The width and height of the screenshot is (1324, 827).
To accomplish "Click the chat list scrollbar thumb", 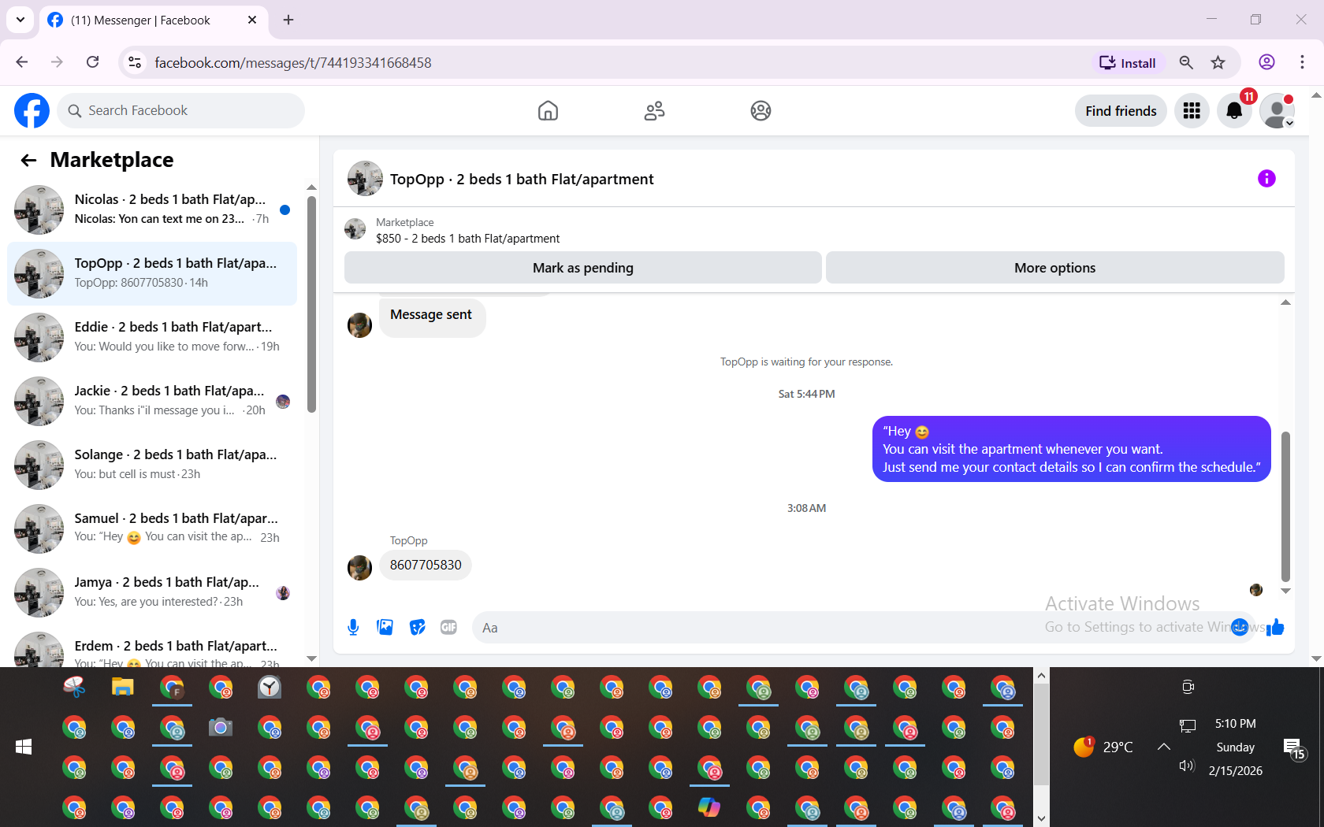I will click(311, 304).
